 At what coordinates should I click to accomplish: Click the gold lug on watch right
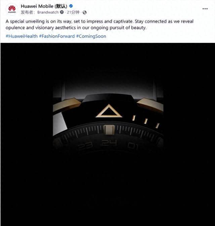point(150,105)
